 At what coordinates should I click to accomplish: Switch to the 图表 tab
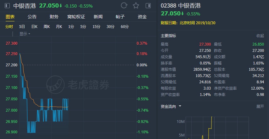(x=10, y=17)
